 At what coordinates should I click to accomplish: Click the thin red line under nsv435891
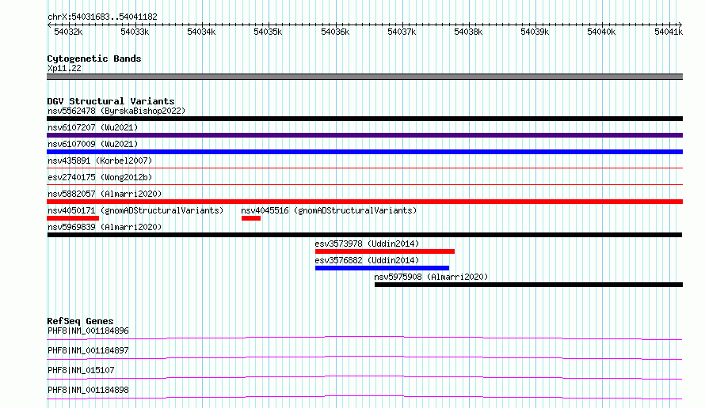tap(364, 168)
